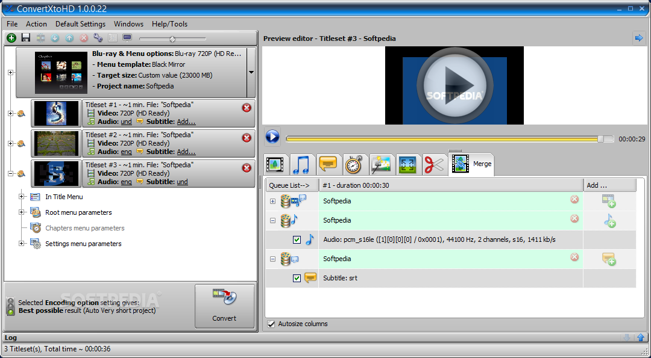Select the Titleset #2 thumbnail
651x358 pixels.
(x=57, y=143)
